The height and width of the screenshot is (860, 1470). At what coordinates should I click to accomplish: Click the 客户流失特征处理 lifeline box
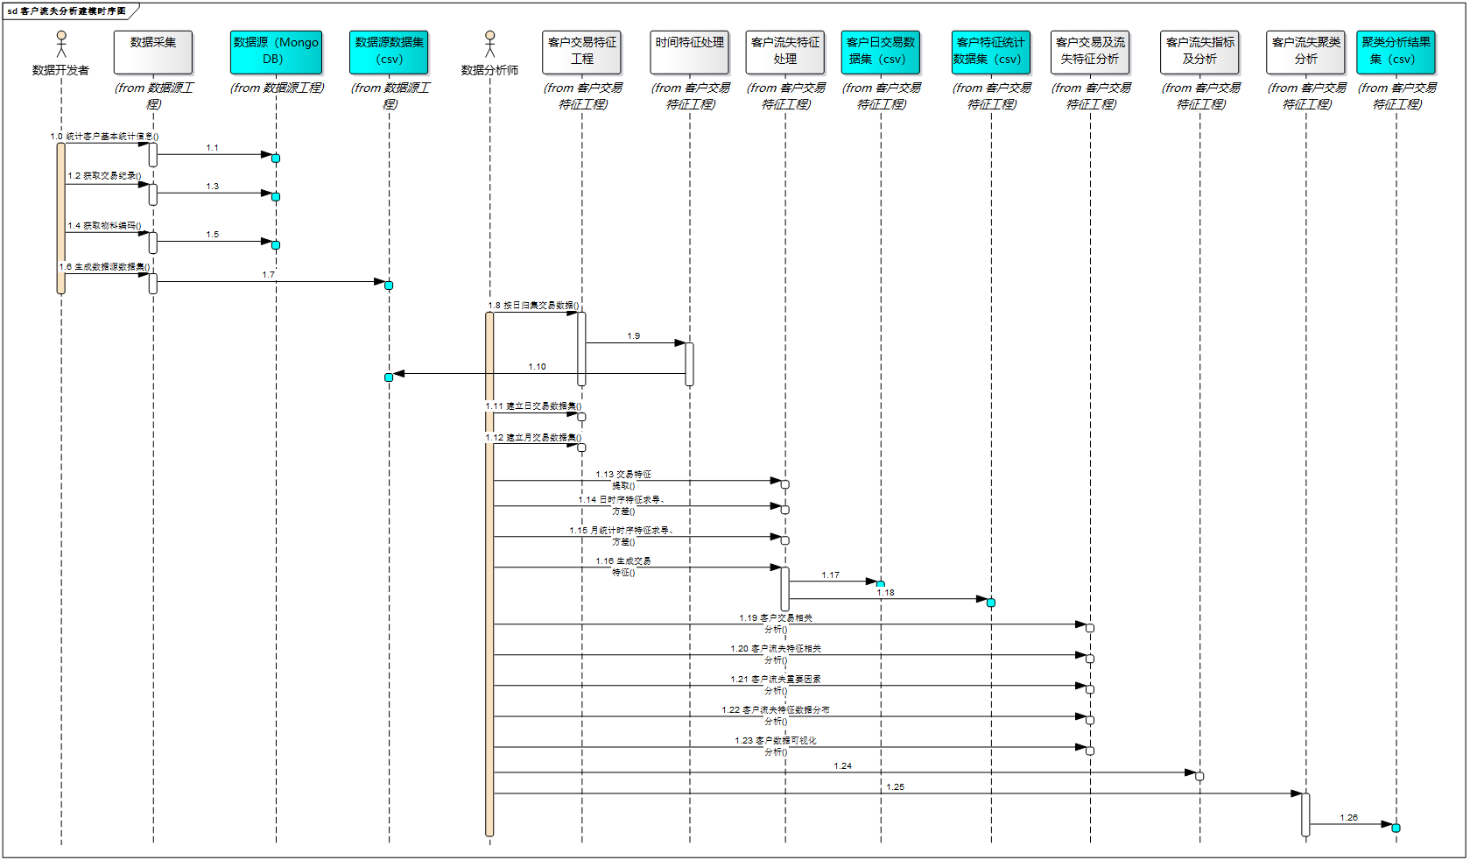click(x=785, y=52)
